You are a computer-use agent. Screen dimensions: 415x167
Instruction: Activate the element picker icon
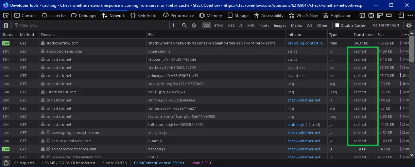point(6,16)
